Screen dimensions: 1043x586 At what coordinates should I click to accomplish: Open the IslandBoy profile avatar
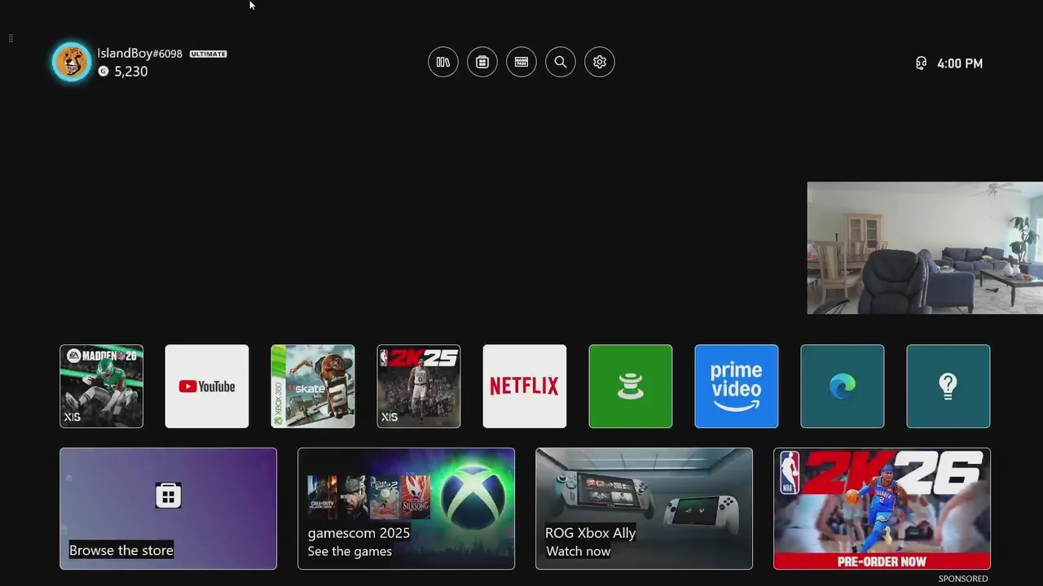click(72, 62)
